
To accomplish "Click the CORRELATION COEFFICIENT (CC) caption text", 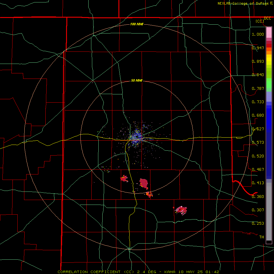I will (x=96, y=272).
